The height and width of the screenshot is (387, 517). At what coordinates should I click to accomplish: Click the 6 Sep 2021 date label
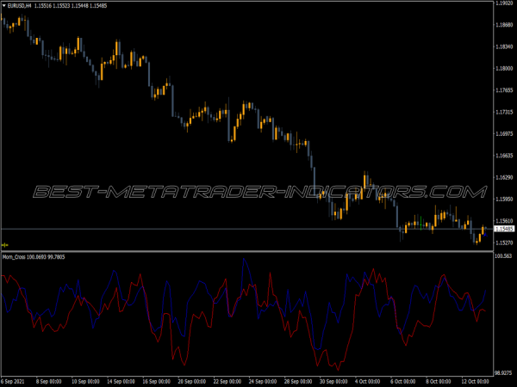(14, 382)
